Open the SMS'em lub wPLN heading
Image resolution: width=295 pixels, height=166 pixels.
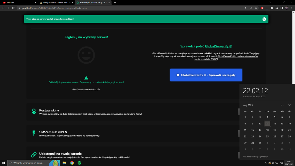coord(53,132)
